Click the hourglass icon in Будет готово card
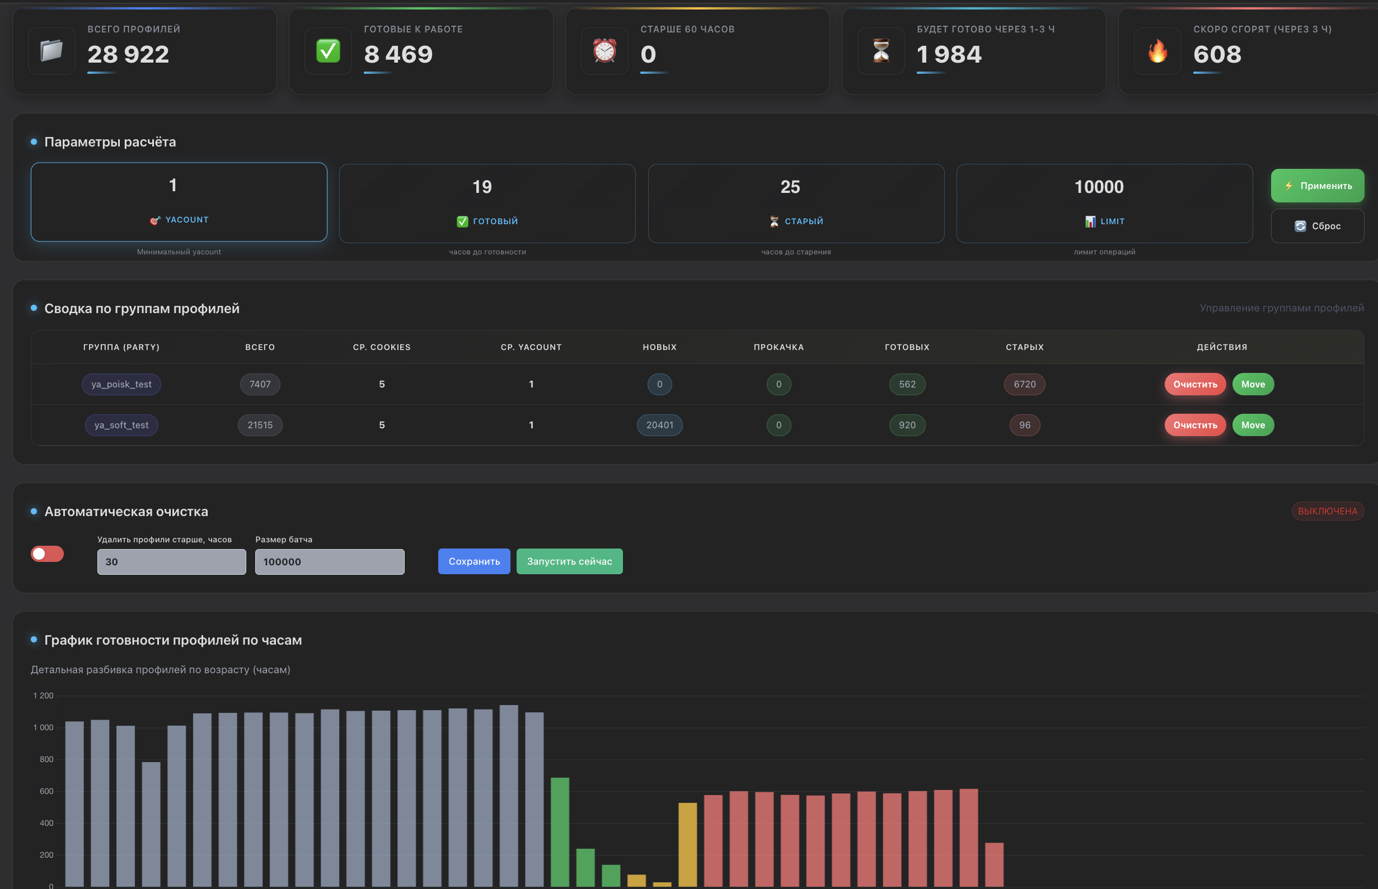Image resolution: width=1378 pixels, height=889 pixels. 880,51
